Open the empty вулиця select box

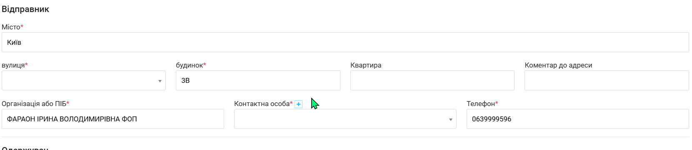coord(84,80)
